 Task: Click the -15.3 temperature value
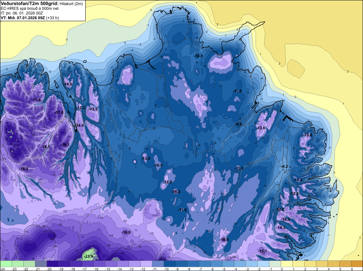tap(176, 192)
